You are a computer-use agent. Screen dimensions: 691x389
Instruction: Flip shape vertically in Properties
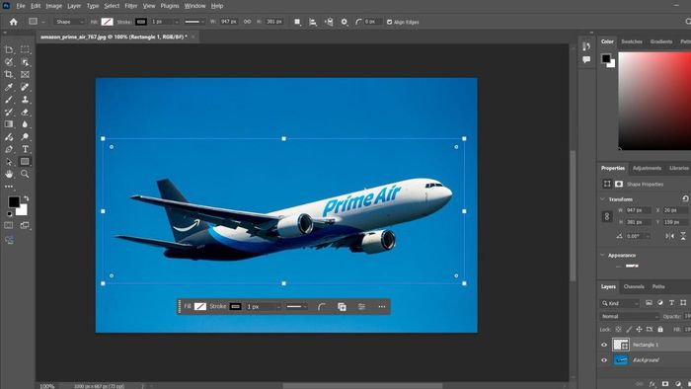tap(683, 236)
